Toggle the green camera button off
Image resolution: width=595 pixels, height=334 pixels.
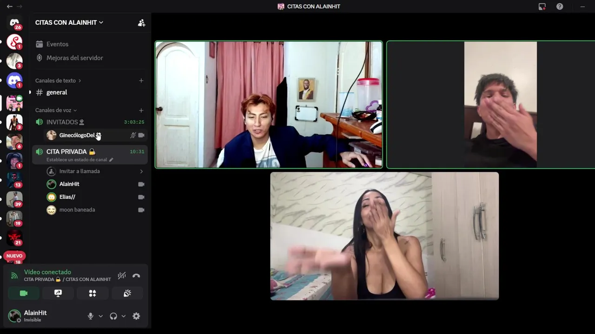tap(24, 293)
